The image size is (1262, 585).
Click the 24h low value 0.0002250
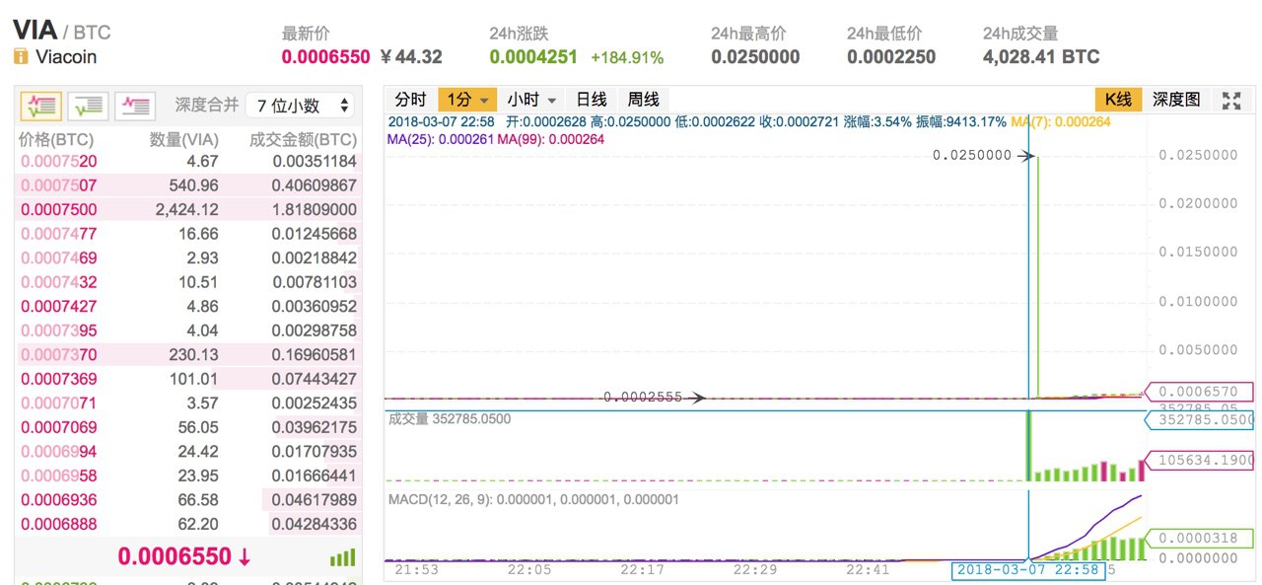891,57
